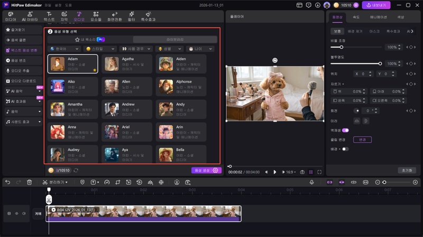Click the flip mirror icon in timeline toolbar
This screenshot has width=423, height=237.
click(x=150, y=182)
